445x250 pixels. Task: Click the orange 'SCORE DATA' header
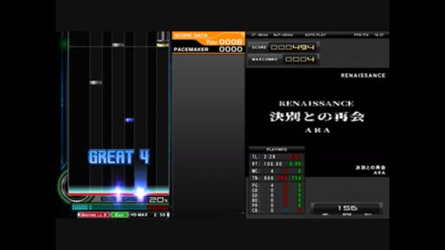(x=191, y=35)
